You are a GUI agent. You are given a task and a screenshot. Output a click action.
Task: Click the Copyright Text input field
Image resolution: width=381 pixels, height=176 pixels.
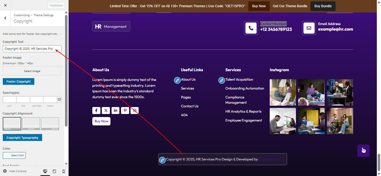pos(32,48)
